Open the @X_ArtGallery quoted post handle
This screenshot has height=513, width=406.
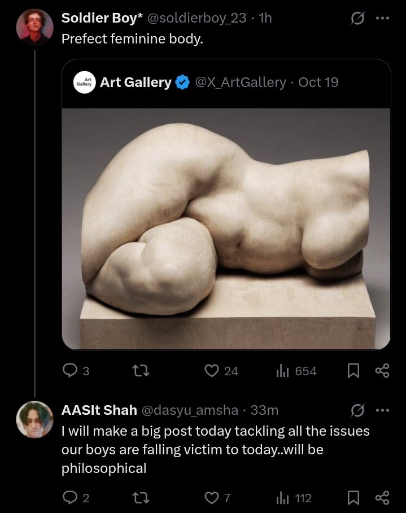[x=240, y=82]
